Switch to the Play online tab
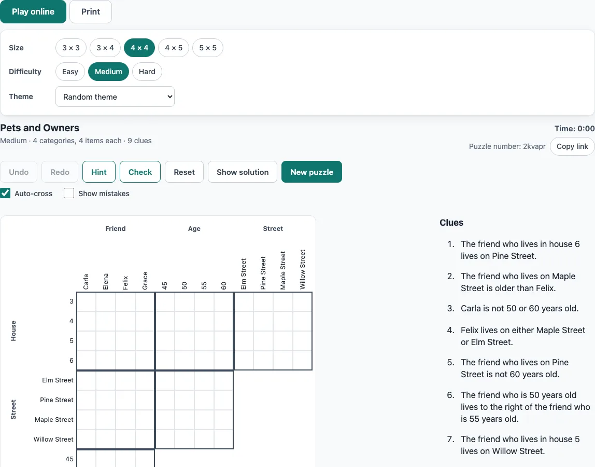The width and height of the screenshot is (595, 467). click(33, 11)
